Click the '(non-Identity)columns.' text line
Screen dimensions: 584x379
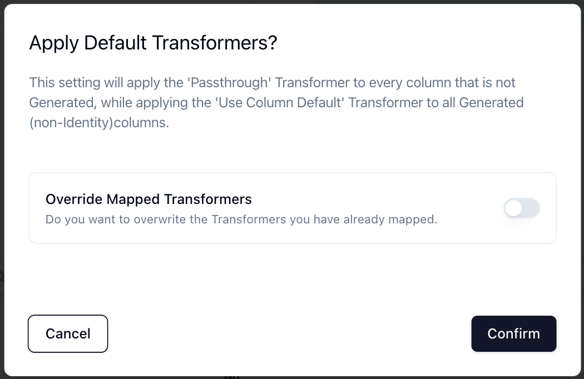[99, 122]
